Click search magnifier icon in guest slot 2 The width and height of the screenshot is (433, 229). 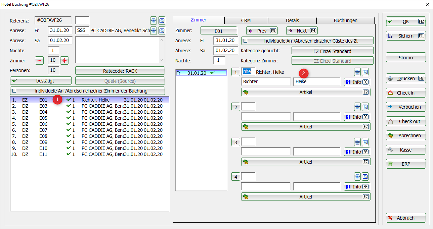click(x=365, y=107)
